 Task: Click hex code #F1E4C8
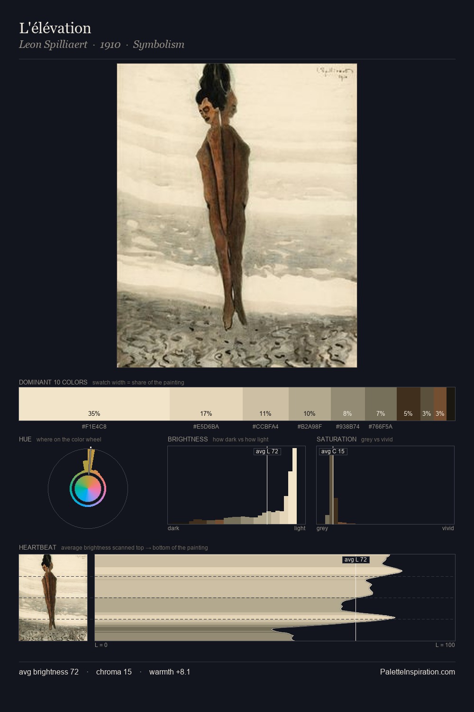[94, 427]
